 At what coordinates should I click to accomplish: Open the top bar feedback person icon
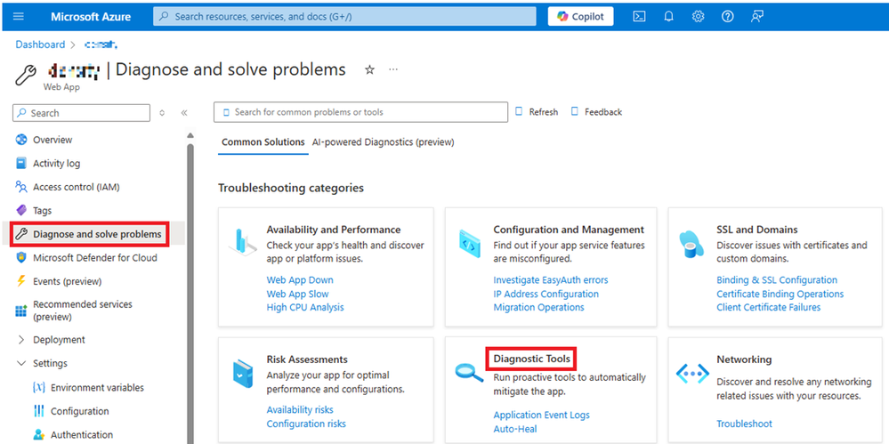point(757,16)
